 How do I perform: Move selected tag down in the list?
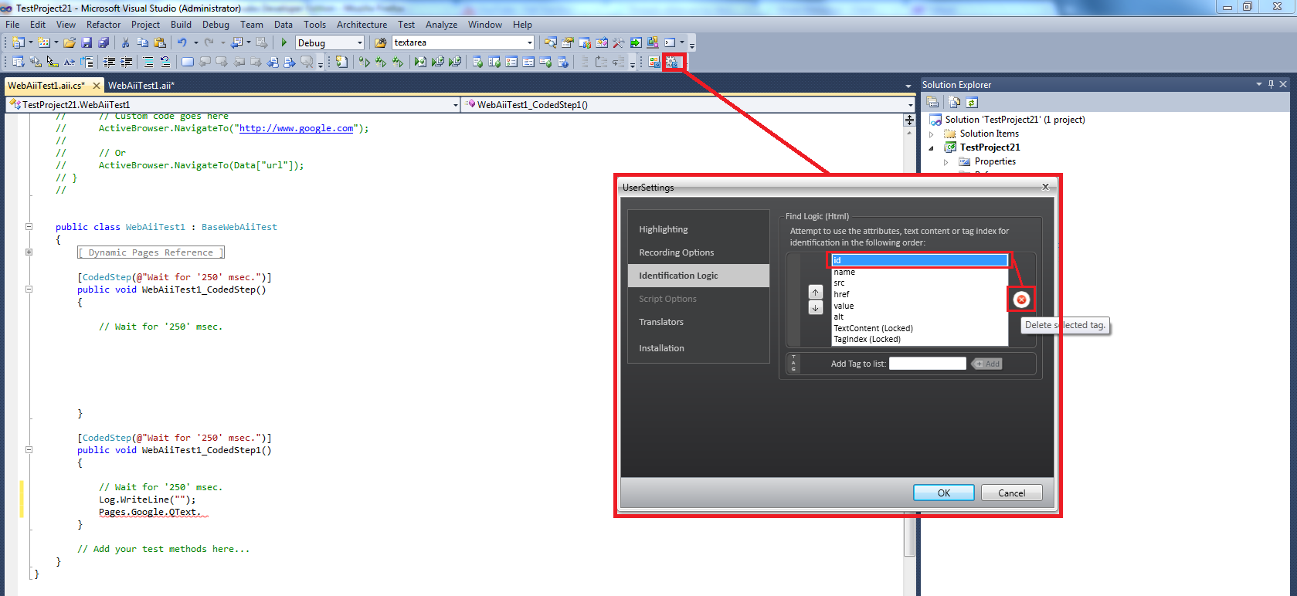pos(815,308)
